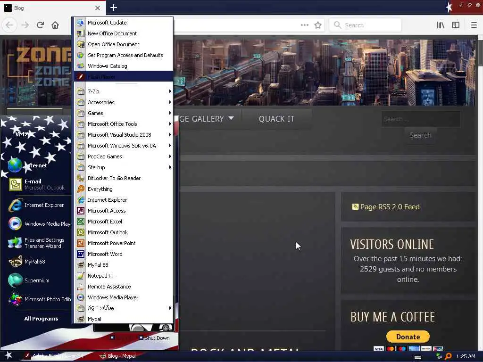Screen dimensions: 483x362
Task: Select the highlighted Flash Player entry
Action: 124,77
